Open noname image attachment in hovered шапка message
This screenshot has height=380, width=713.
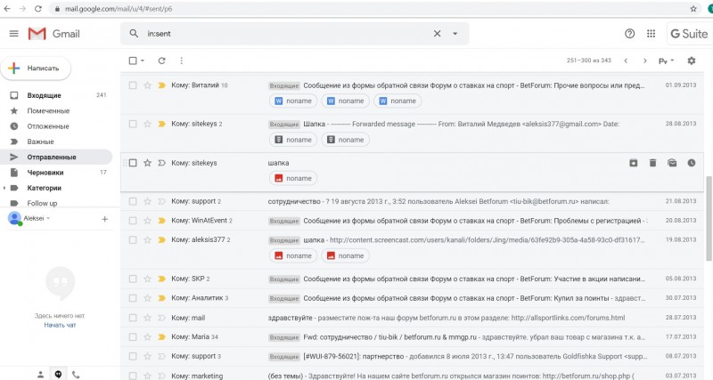(x=293, y=178)
